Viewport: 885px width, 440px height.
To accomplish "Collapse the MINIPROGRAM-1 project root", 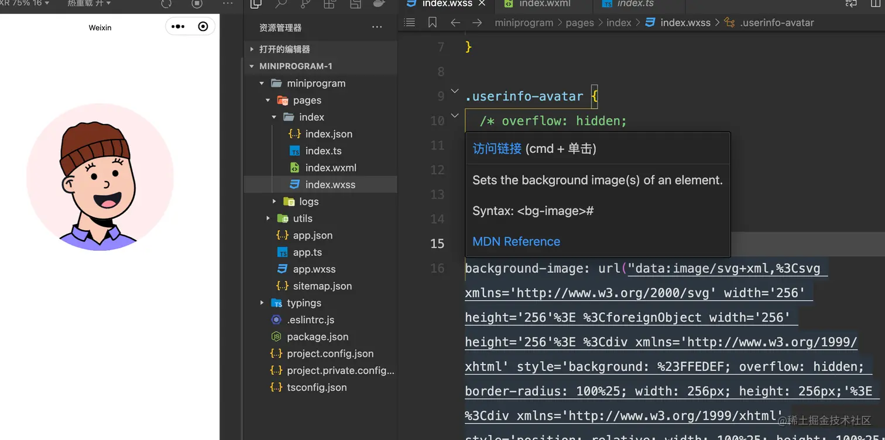I will pyautogui.click(x=252, y=66).
